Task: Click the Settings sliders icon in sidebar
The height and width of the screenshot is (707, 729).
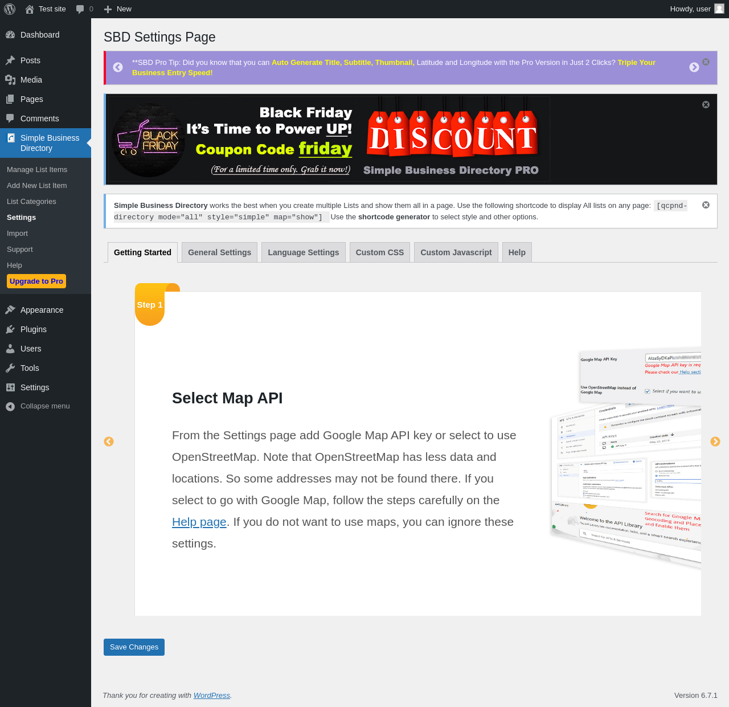Action: [10, 387]
